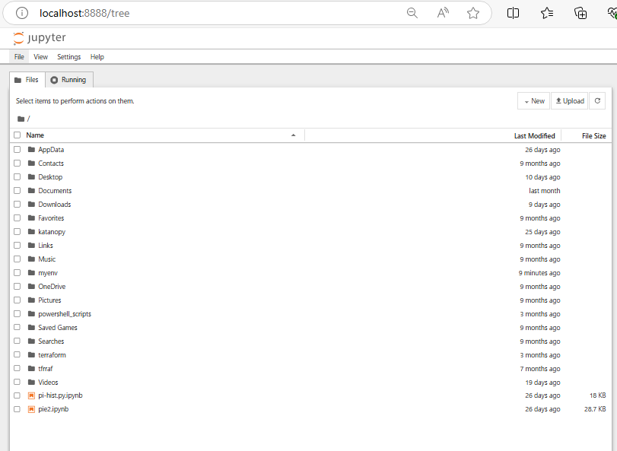The image size is (617, 451).
Task: Open the New button dropdown arrow
Action: tap(526, 100)
